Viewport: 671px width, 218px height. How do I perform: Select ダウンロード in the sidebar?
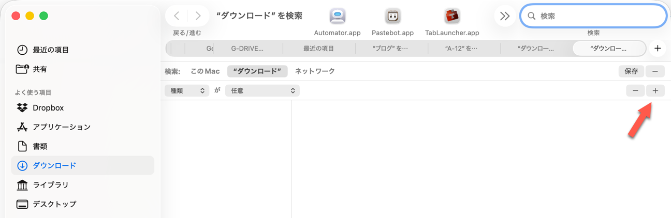tap(82, 166)
